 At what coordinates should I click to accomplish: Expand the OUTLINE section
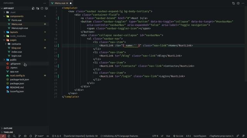point(24,128)
